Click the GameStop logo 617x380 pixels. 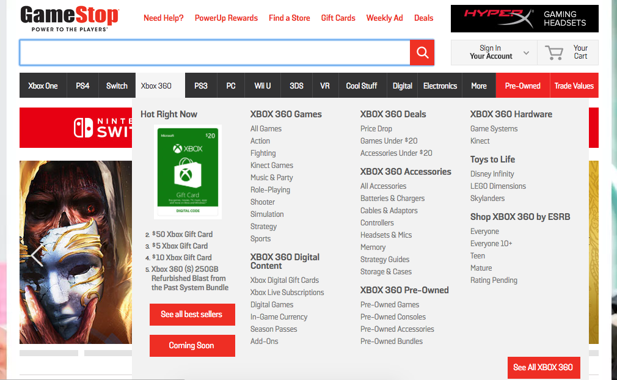point(69,18)
